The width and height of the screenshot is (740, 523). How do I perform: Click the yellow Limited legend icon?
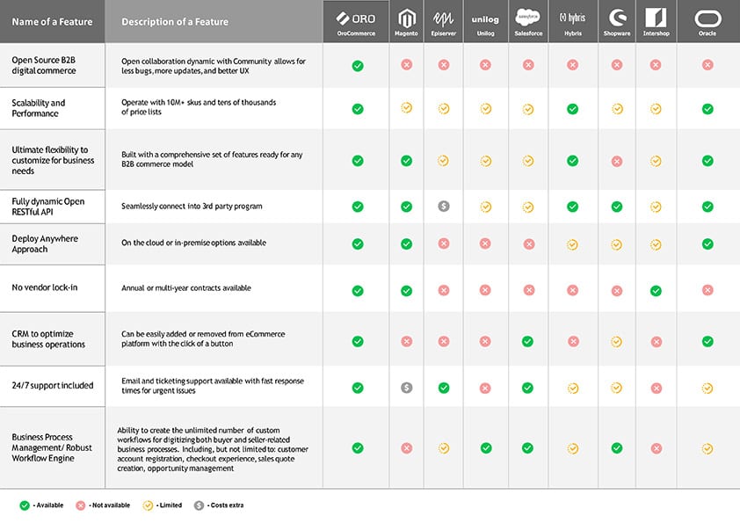pos(148,505)
